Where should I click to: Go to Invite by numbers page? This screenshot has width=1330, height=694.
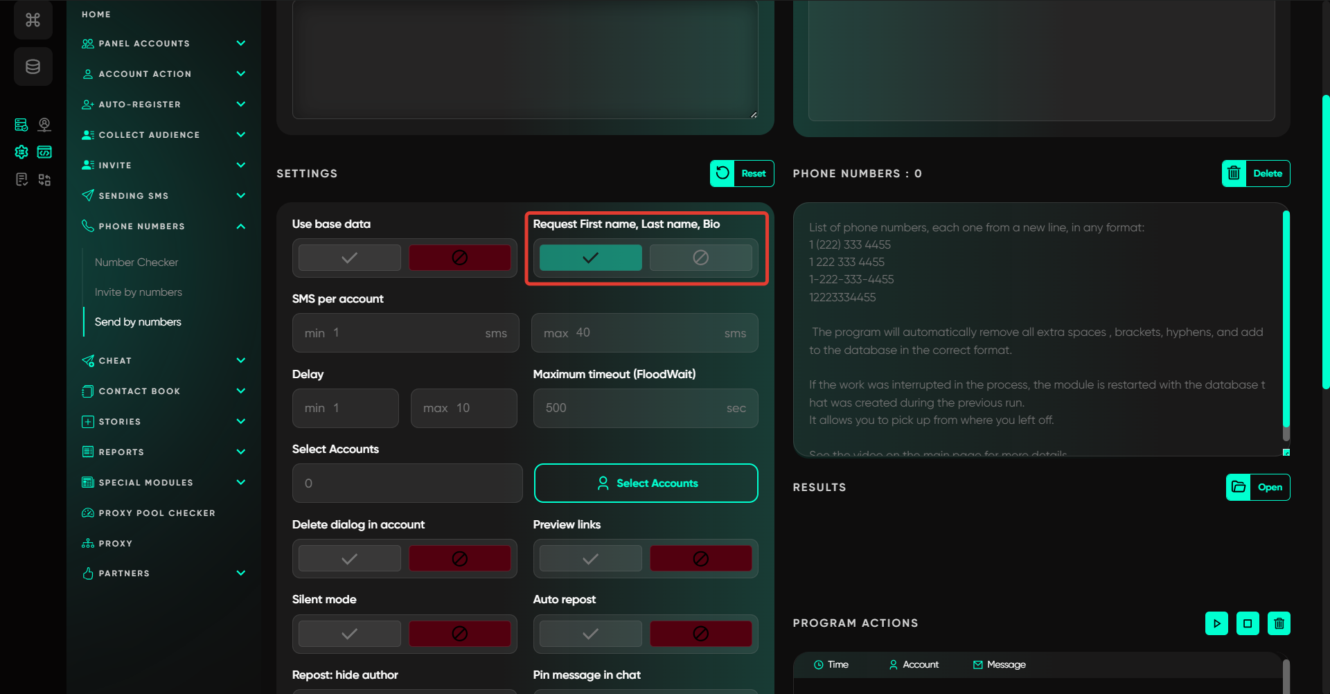tap(139, 292)
